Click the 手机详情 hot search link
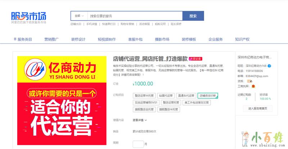The height and width of the screenshot is (149, 288). coord(92,24)
